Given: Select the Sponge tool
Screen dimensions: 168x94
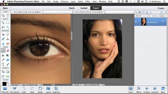Looking at the screenshot, I should (8, 44).
